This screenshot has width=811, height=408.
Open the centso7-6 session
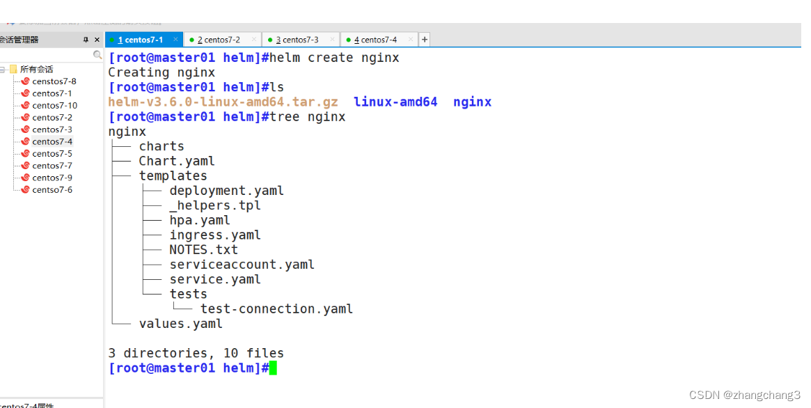pyautogui.click(x=52, y=190)
